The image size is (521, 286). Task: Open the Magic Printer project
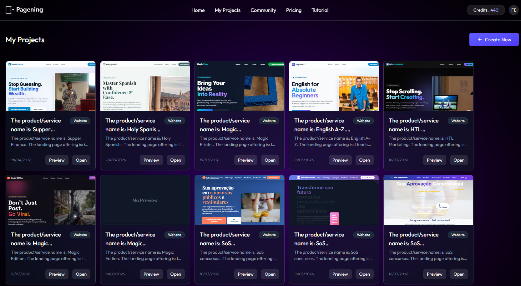click(270, 160)
